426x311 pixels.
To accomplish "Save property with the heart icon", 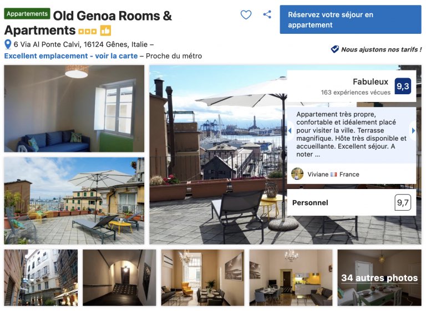I will click(x=246, y=14).
